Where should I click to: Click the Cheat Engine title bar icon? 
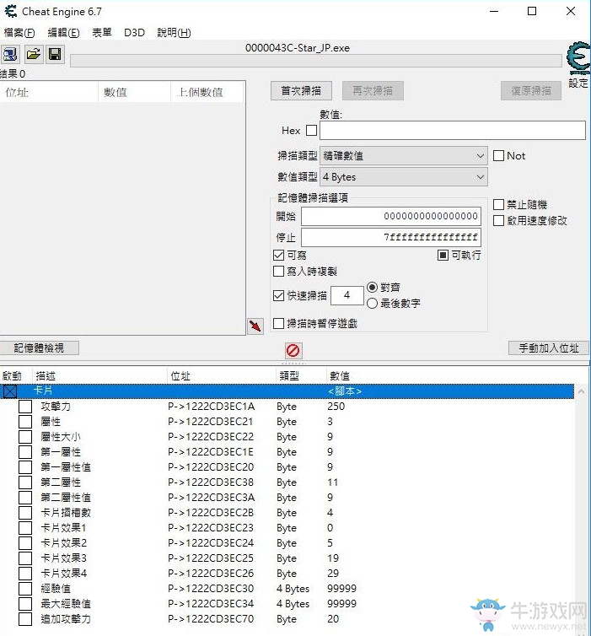(10, 11)
